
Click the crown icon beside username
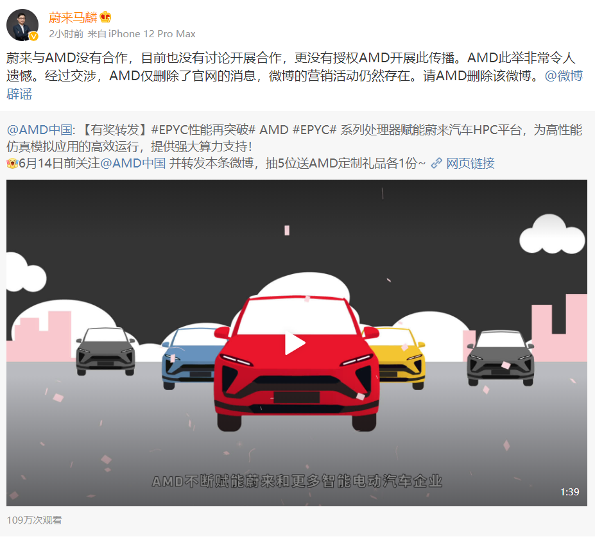coord(105,17)
